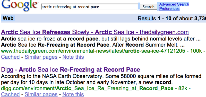Open Similar pages for thedailygreen.com result
206x97 pixels.
(x=41, y=57)
